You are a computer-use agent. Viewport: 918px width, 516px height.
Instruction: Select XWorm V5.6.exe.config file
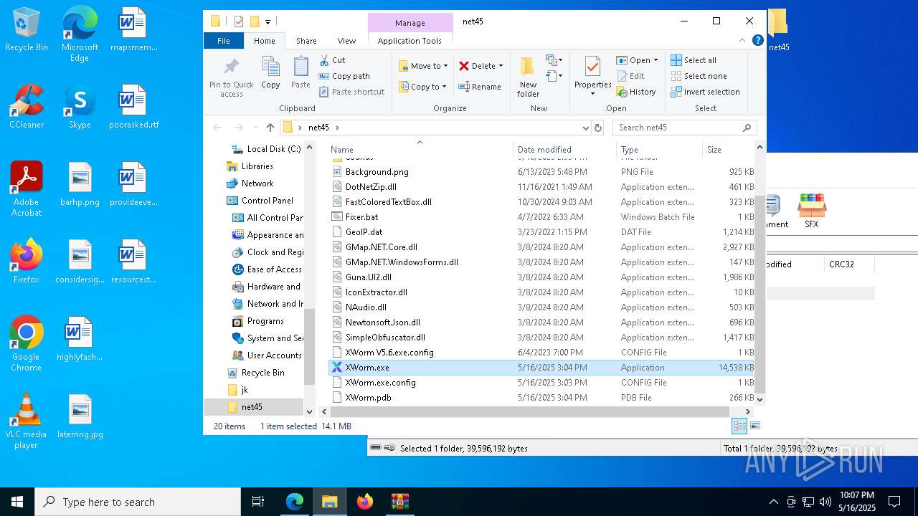coord(541,353)
